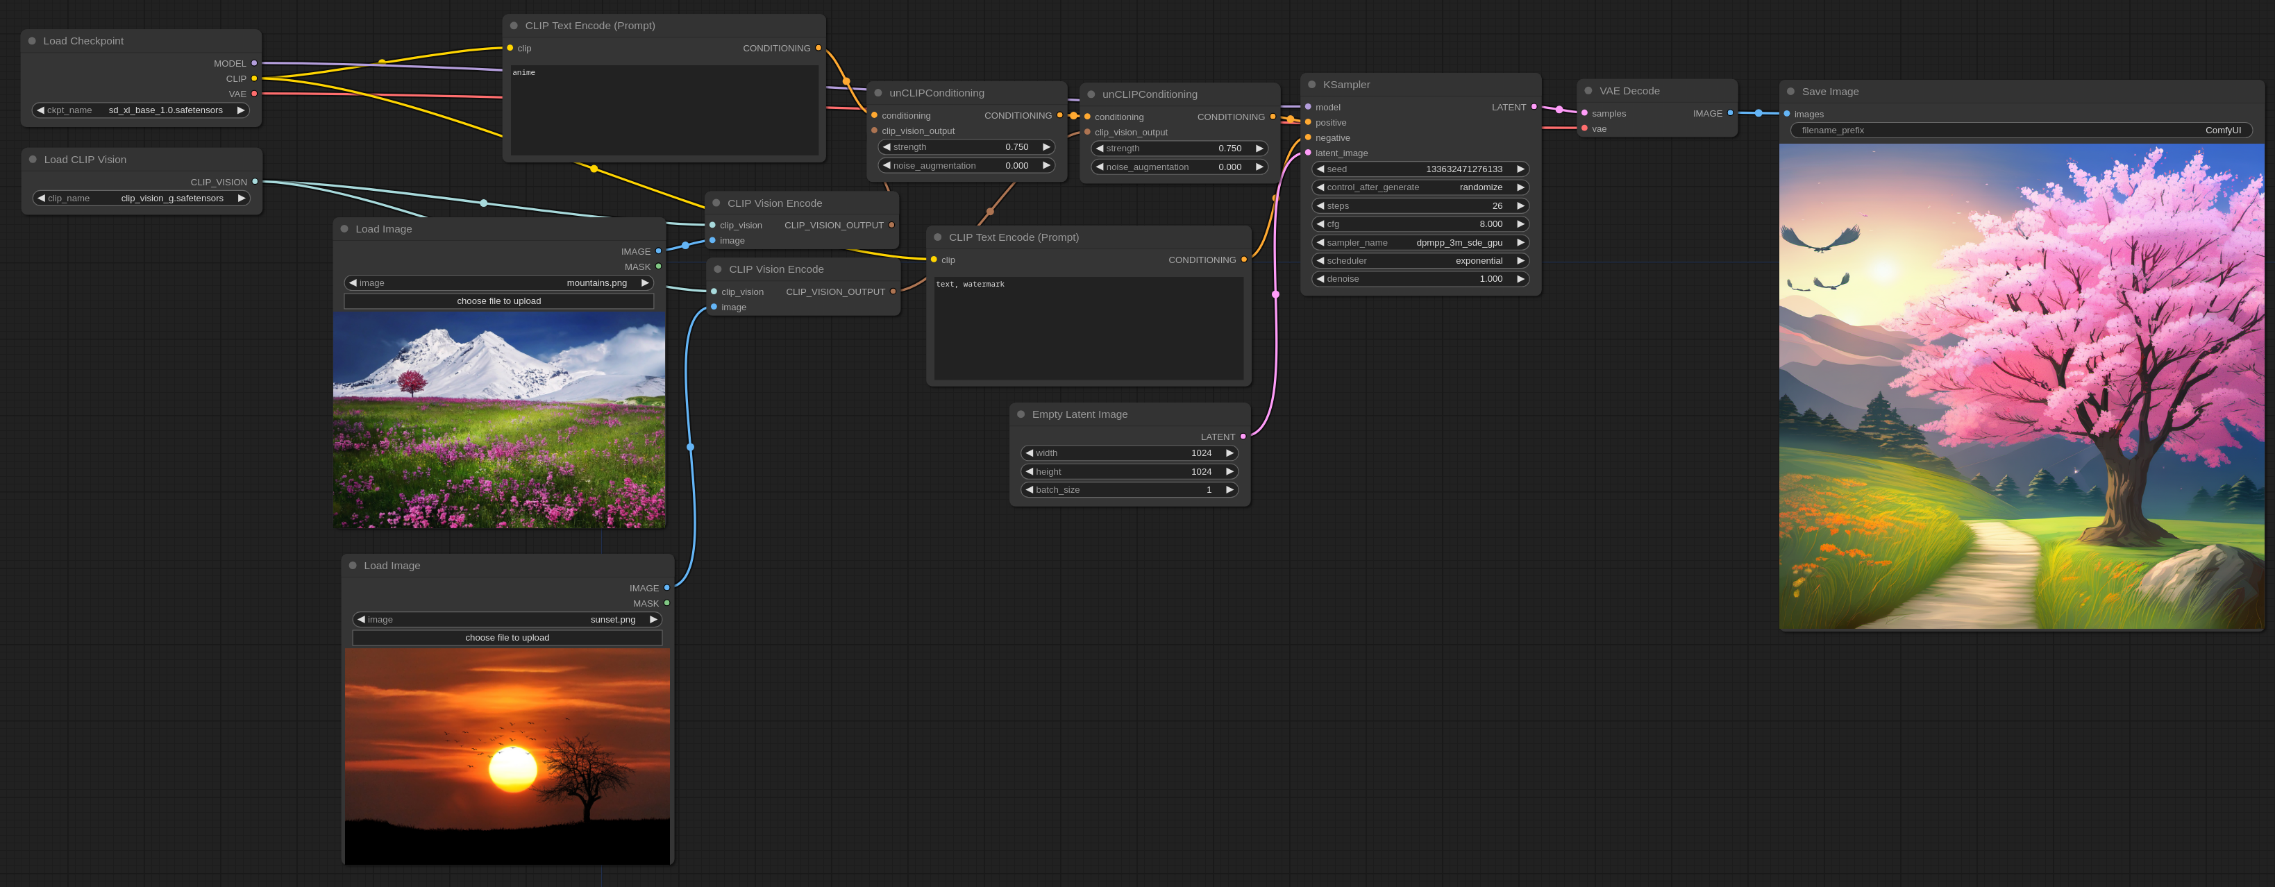Decrease the Empty Latent Image width with the left arrow
The height and width of the screenshot is (887, 2275).
click(x=1029, y=453)
